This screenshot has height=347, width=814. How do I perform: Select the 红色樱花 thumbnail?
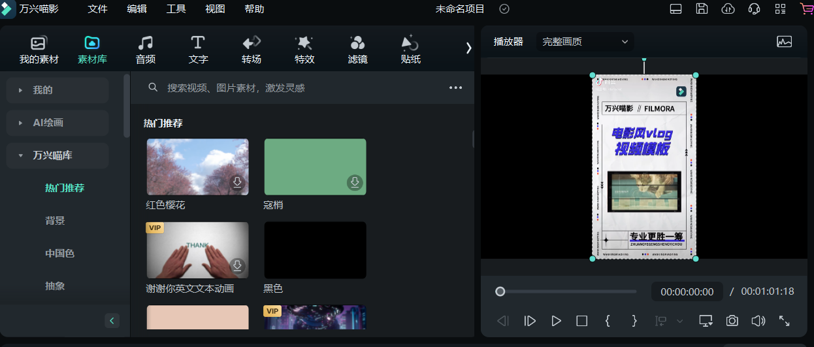coord(197,167)
